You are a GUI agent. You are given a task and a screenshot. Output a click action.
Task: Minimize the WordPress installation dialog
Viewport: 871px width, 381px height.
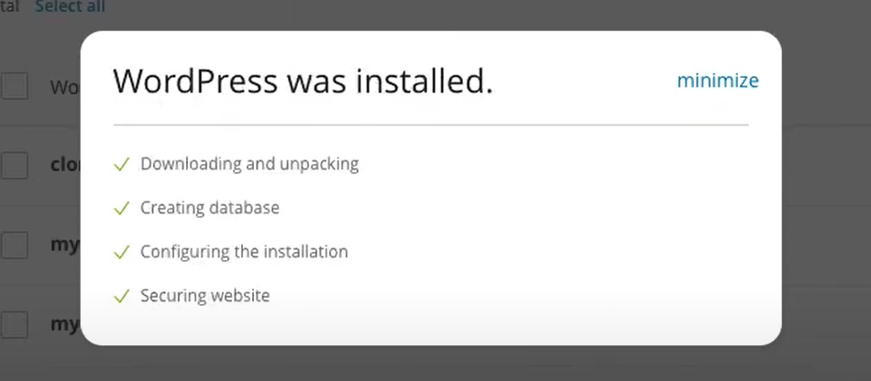717,81
